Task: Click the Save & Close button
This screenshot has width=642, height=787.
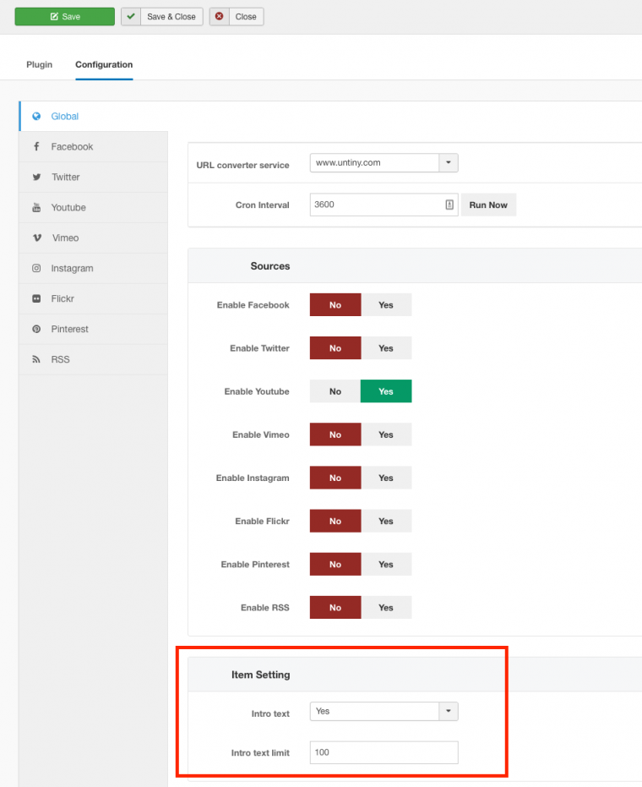Action: pos(161,17)
